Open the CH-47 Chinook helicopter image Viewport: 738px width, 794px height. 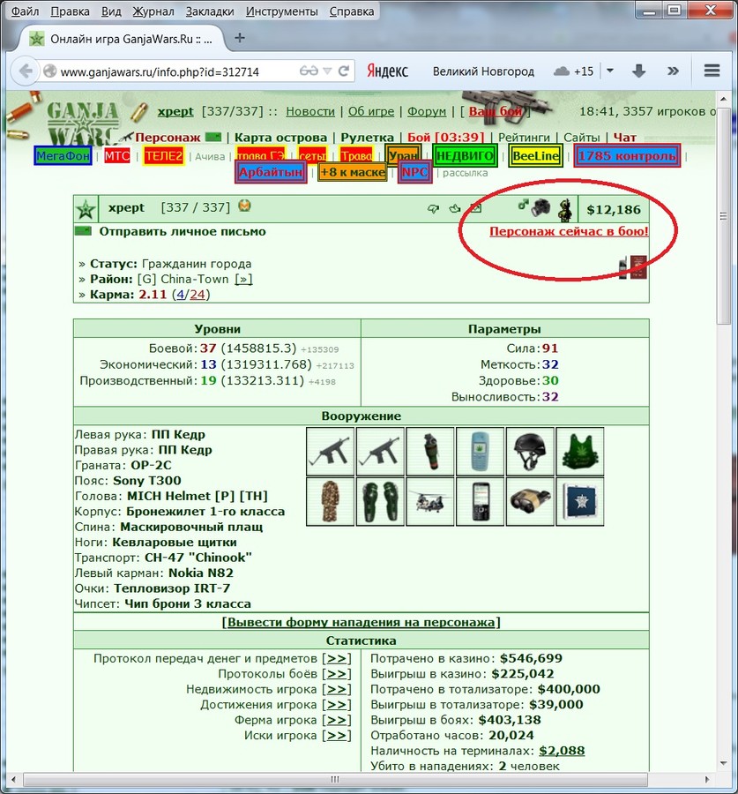point(429,501)
